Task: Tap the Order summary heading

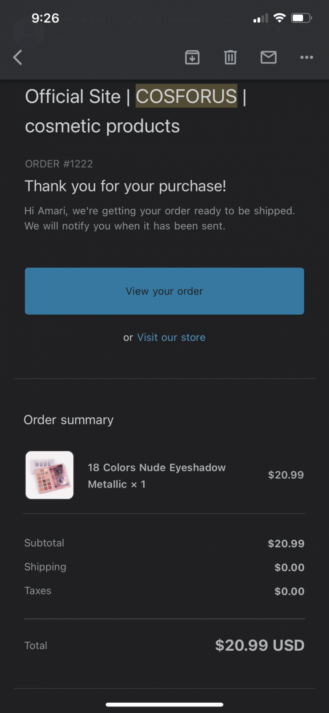Action: 69,420
